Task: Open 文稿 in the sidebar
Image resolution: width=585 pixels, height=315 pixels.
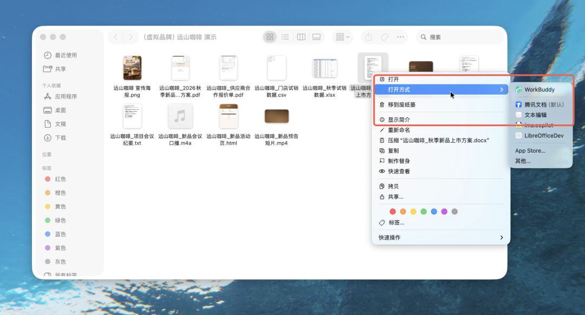Action: point(55,124)
